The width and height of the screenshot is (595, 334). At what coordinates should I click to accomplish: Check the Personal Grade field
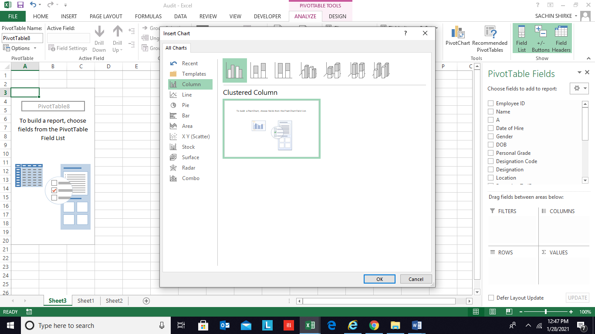[491, 153]
